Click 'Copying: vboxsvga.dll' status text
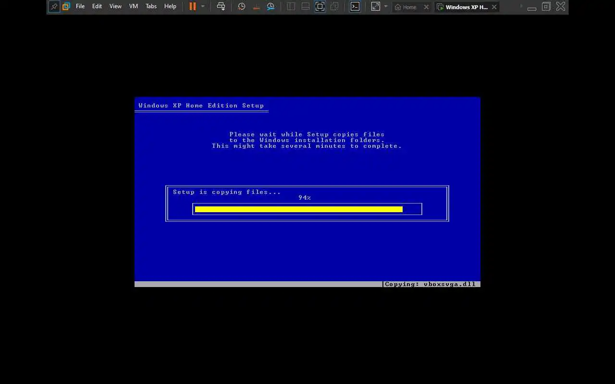The width and height of the screenshot is (615, 384). (x=430, y=284)
